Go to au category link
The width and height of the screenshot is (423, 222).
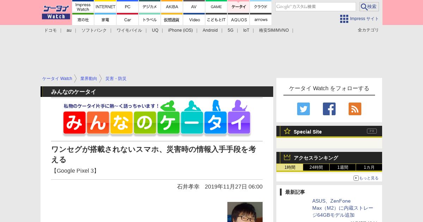tap(69, 30)
